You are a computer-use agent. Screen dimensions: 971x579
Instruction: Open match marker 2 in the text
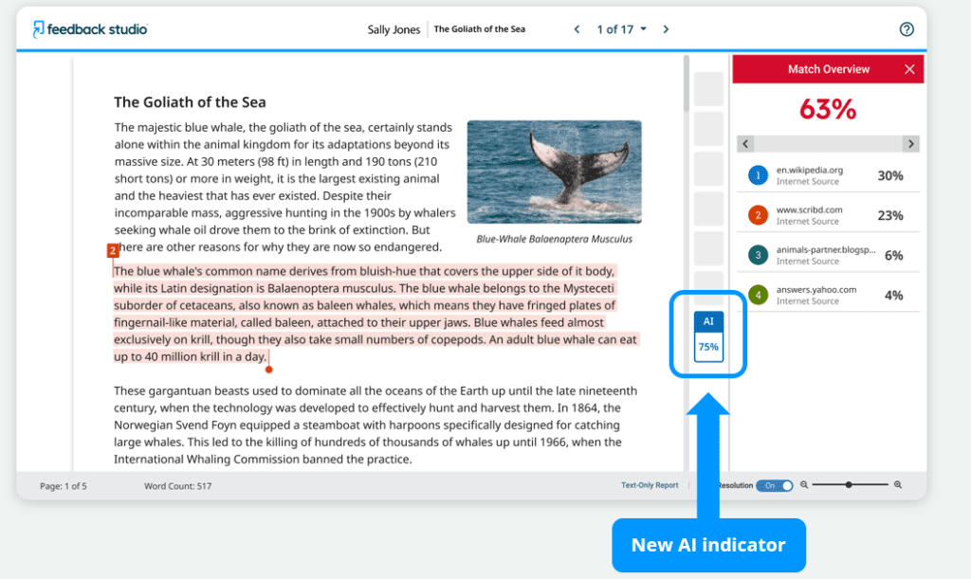113,250
